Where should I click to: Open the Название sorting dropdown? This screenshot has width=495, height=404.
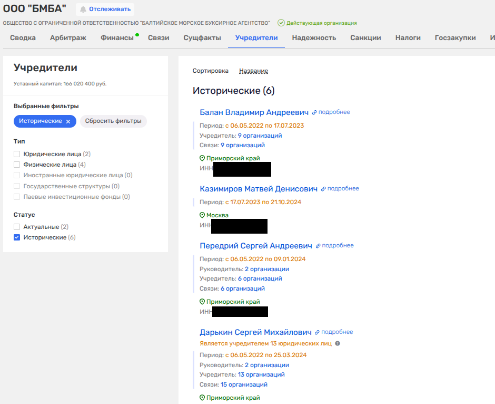click(x=253, y=71)
